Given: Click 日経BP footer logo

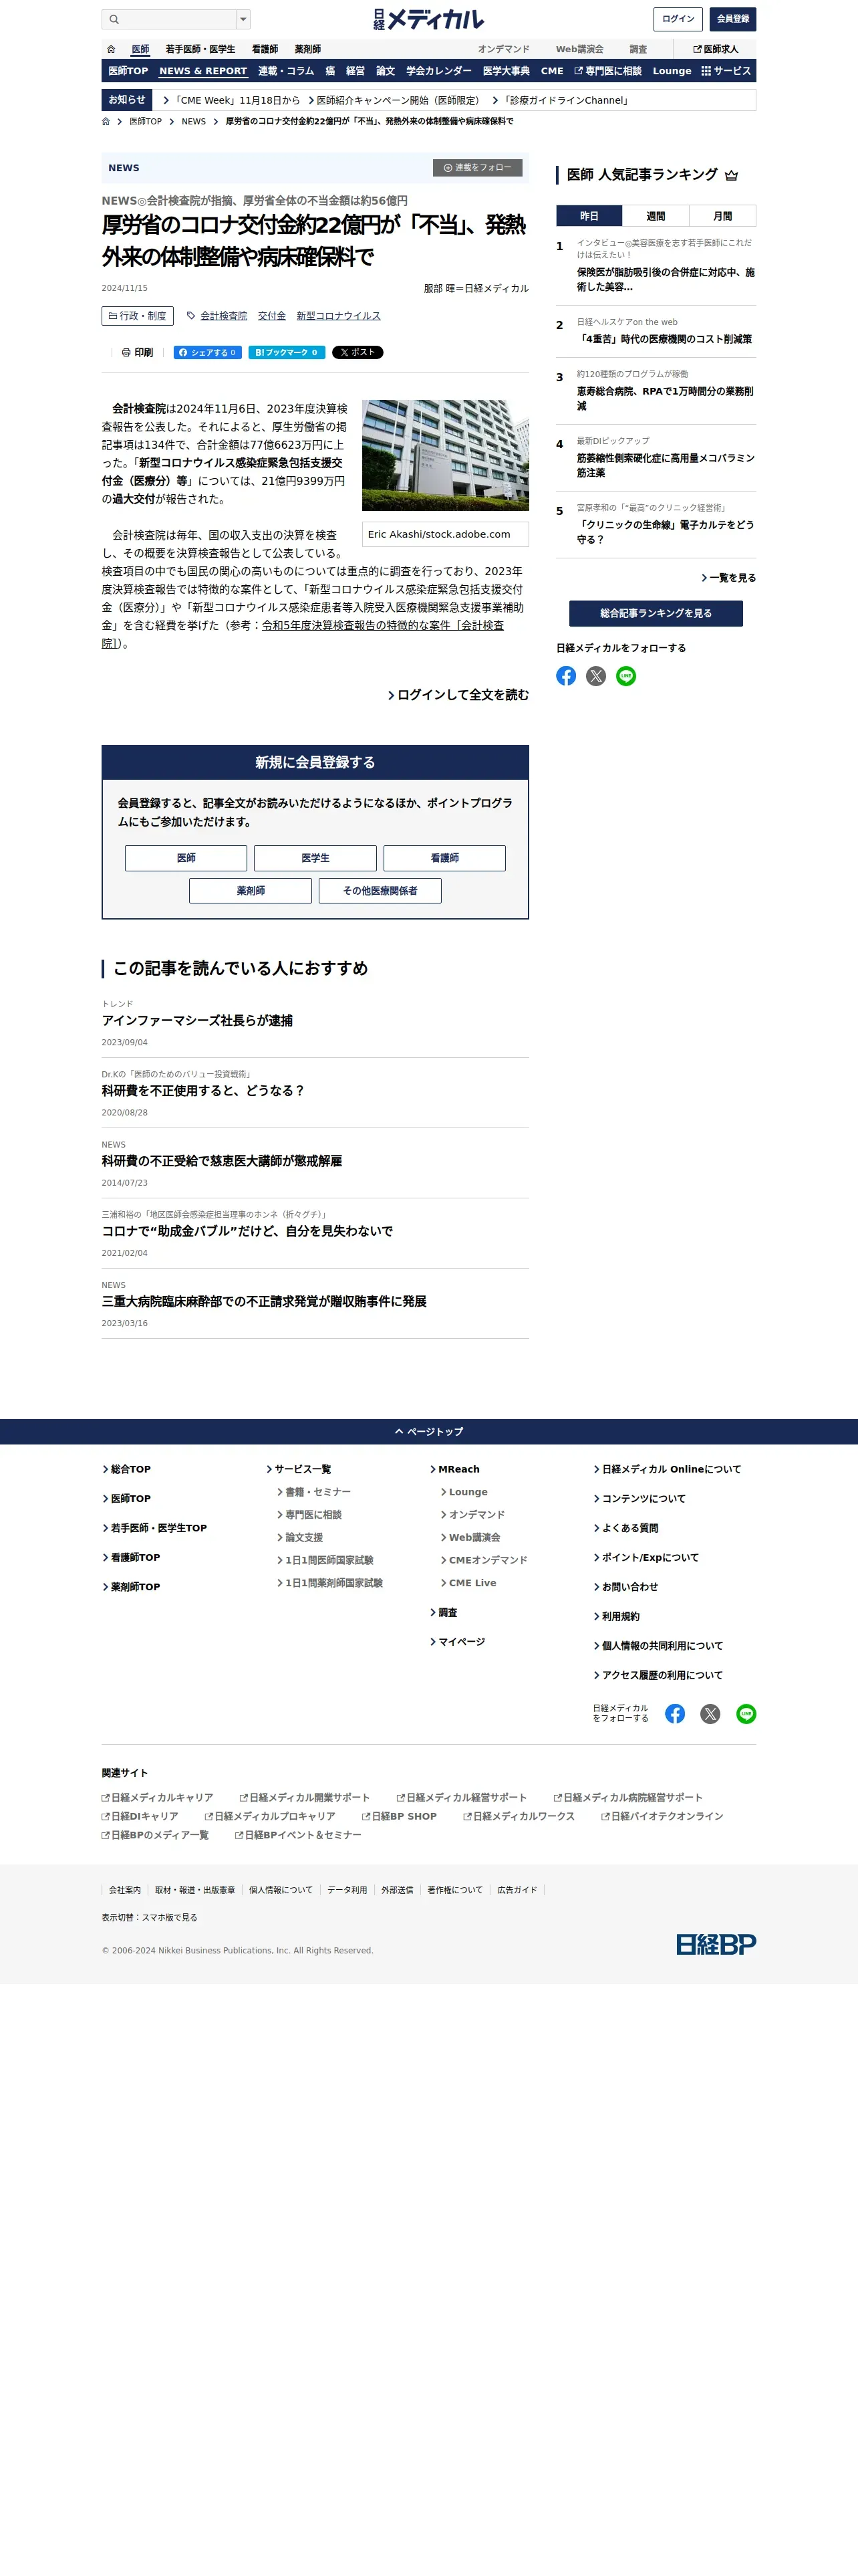Looking at the screenshot, I should [716, 1944].
